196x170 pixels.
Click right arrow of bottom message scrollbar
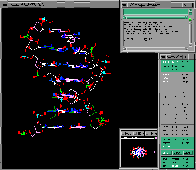coord(187,49)
